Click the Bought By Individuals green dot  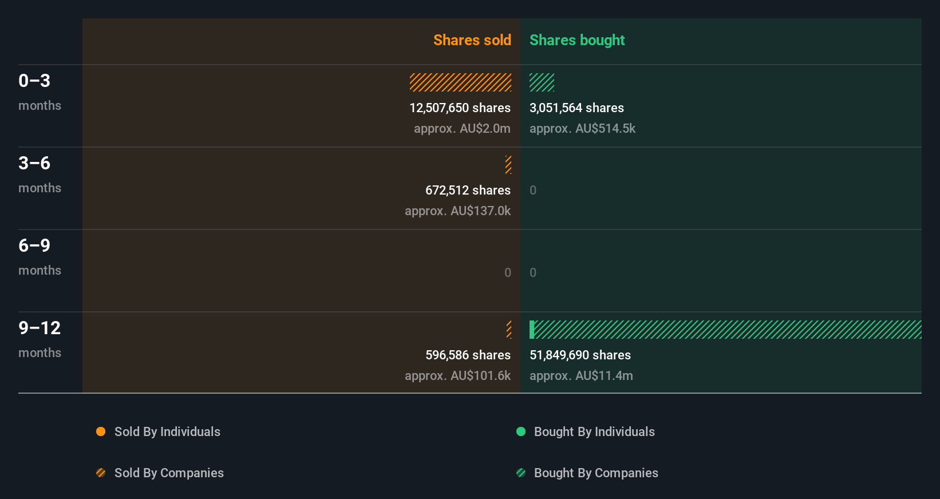tap(521, 431)
